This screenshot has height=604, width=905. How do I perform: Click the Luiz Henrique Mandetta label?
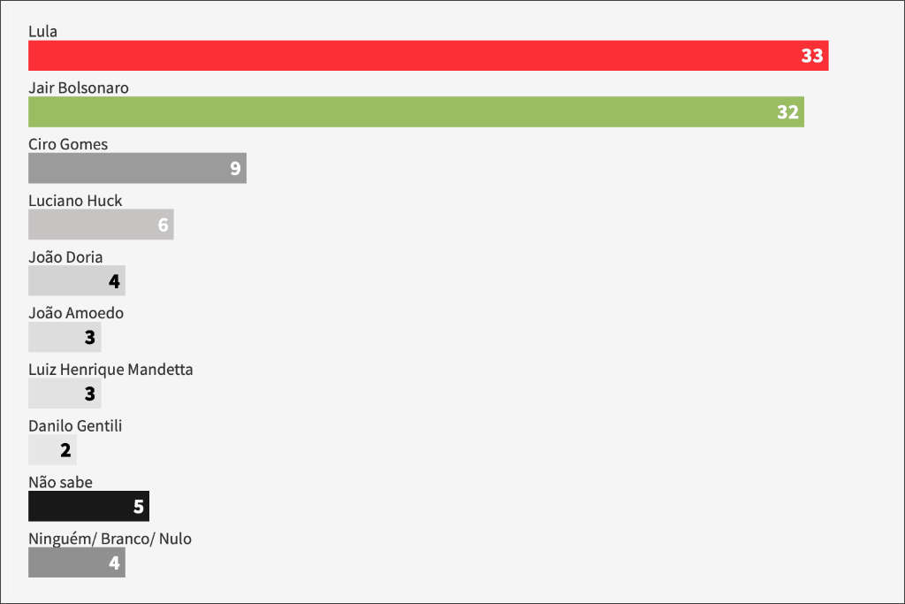110,370
